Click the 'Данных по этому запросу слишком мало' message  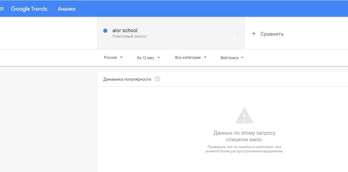click(x=244, y=136)
